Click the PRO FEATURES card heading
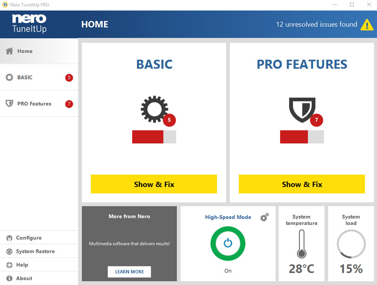 click(x=302, y=65)
